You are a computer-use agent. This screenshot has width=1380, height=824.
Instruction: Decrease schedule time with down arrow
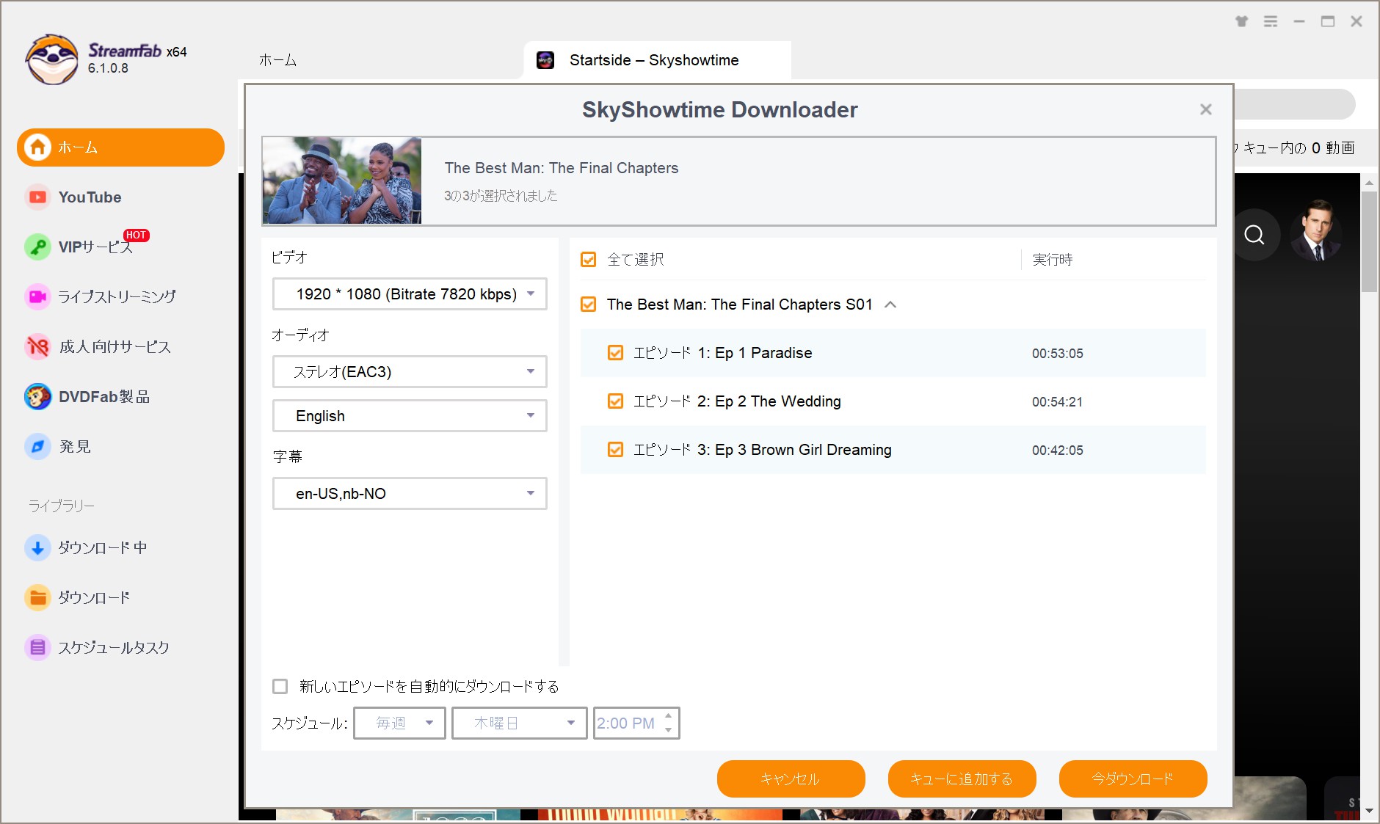click(668, 730)
